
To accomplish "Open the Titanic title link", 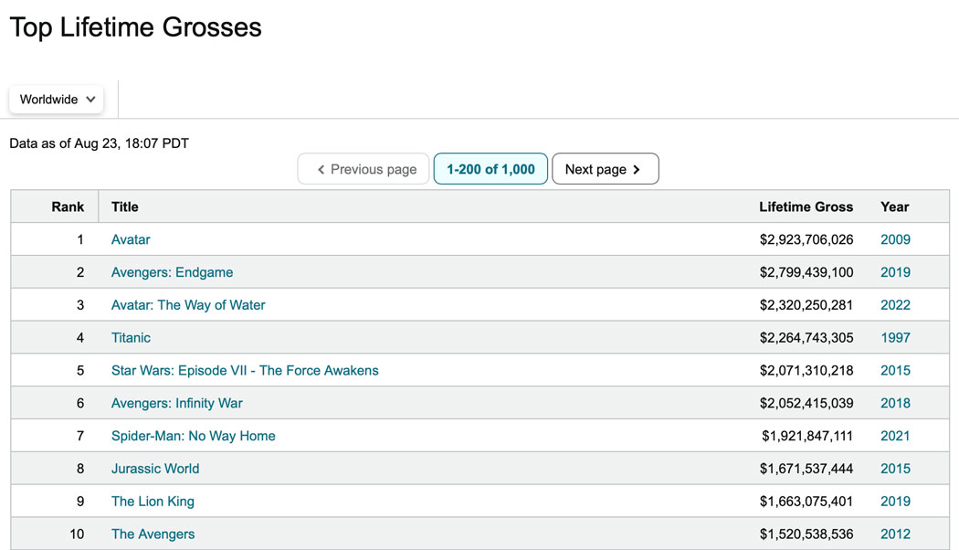I will 131,338.
